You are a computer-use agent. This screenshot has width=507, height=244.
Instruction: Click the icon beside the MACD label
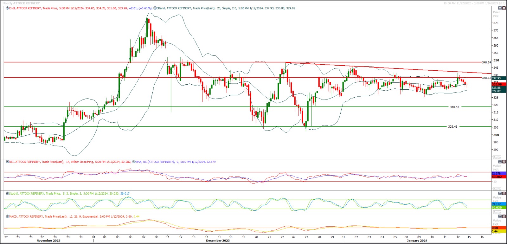pyautogui.click(x=7, y=217)
